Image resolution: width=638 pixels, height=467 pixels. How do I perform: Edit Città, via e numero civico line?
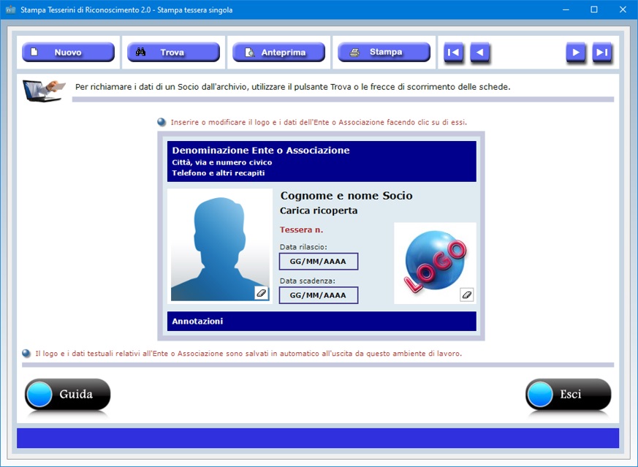[x=221, y=162]
